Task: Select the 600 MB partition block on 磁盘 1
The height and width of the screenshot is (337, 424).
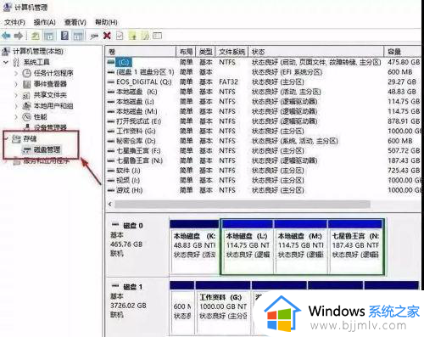Action: (x=182, y=308)
